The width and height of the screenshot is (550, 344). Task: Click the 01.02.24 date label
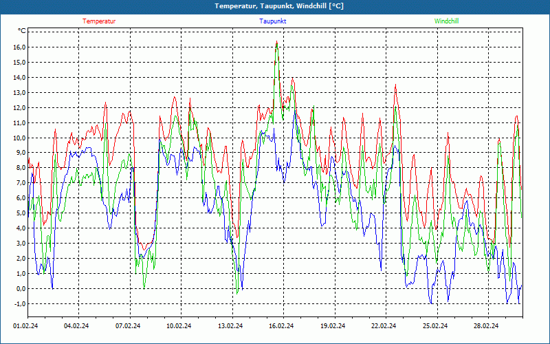tap(25, 326)
